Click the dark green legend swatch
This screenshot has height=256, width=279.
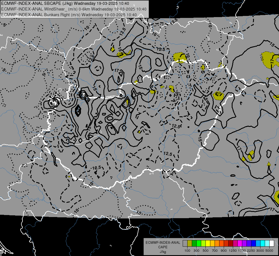(194, 243)
